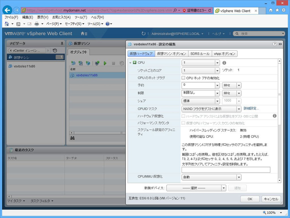
Task: Click the blue help question icon in command bar
Action: pos(107,24)
